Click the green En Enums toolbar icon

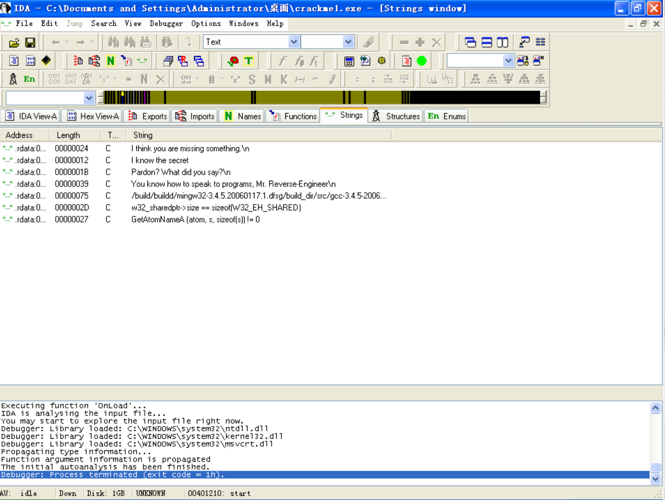(x=29, y=79)
